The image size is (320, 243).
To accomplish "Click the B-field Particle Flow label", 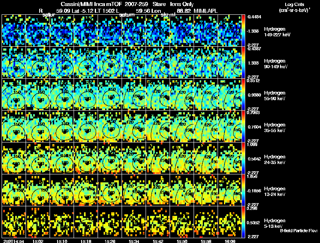I will click(x=299, y=231).
